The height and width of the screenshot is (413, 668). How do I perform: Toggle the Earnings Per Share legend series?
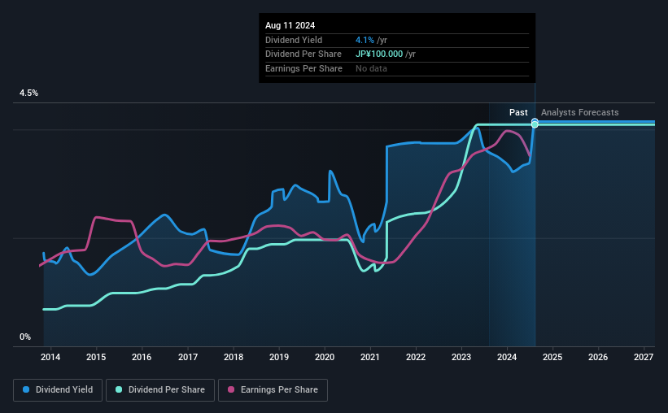273,389
